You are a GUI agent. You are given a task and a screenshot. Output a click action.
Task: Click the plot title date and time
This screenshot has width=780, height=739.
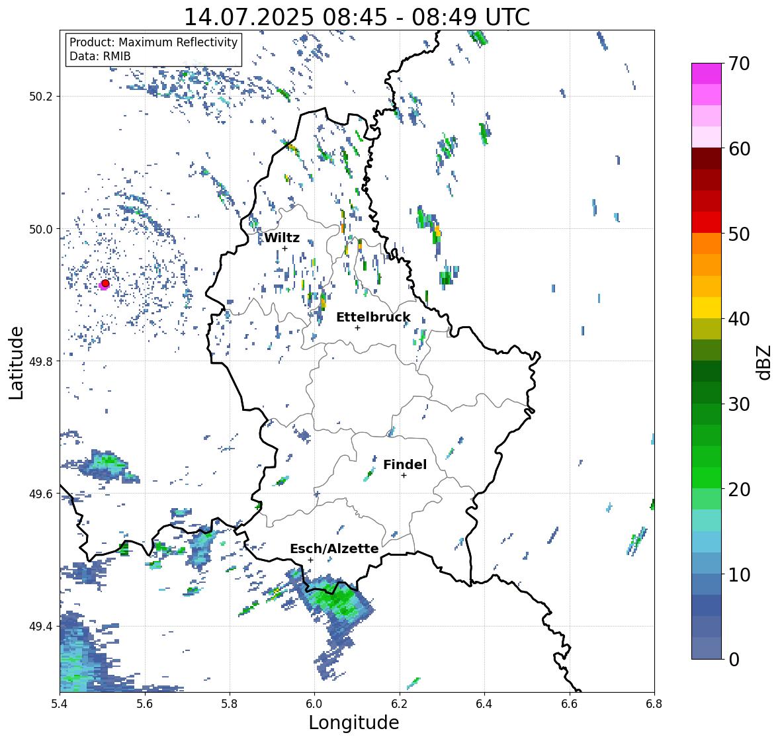coord(357,17)
